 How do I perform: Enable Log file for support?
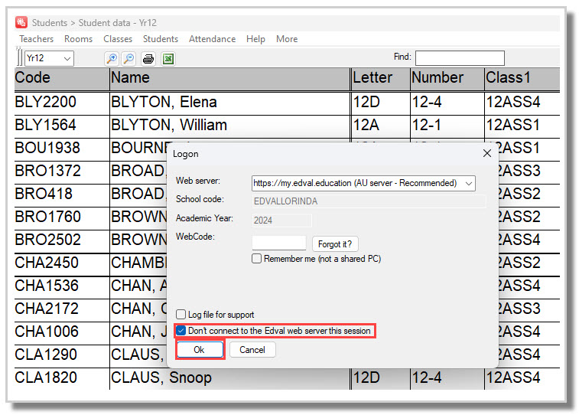181,314
